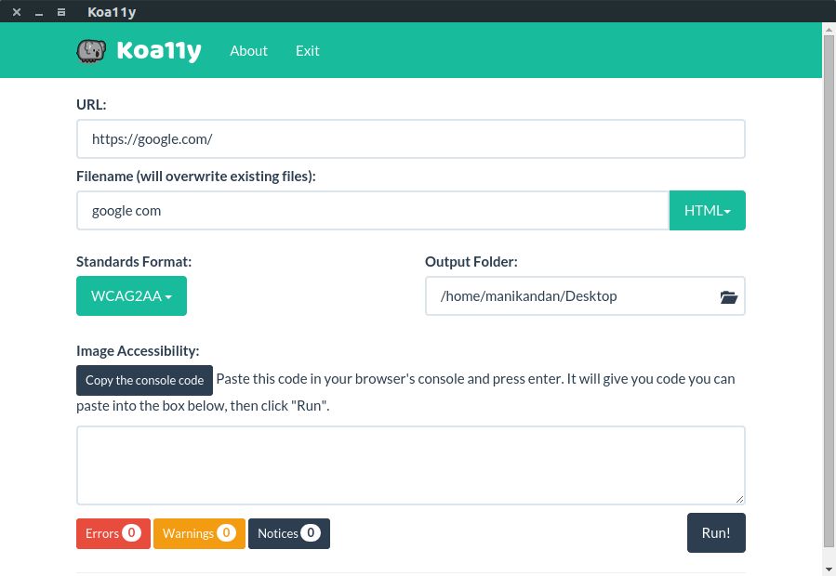
Task: Click the image accessibility code text area
Action: click(x=410, y=465)
